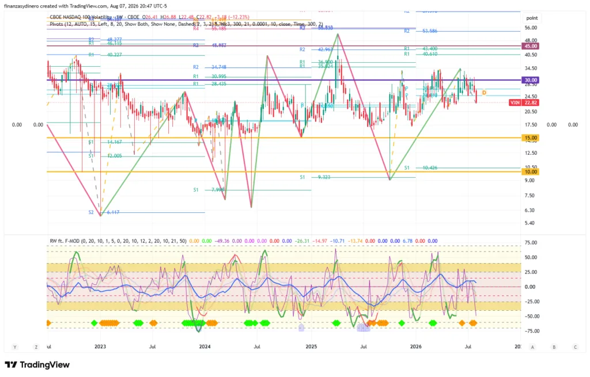Click the R1 28.435 pivot label
This screenshot has height=377, width=590.
pos(210,84)
